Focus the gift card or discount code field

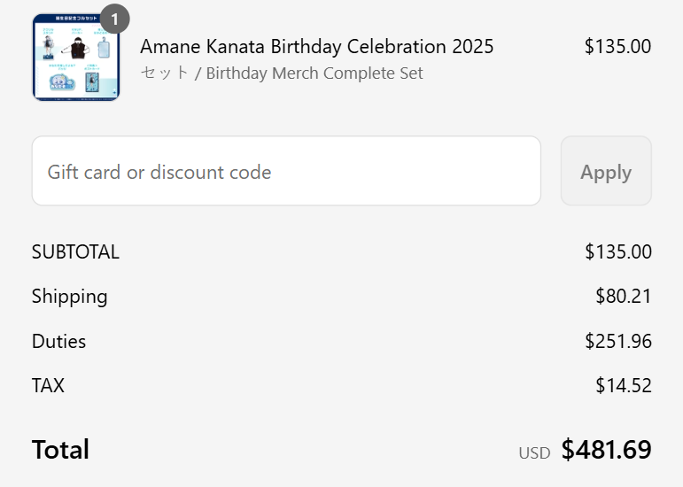(x=286, y=171)
